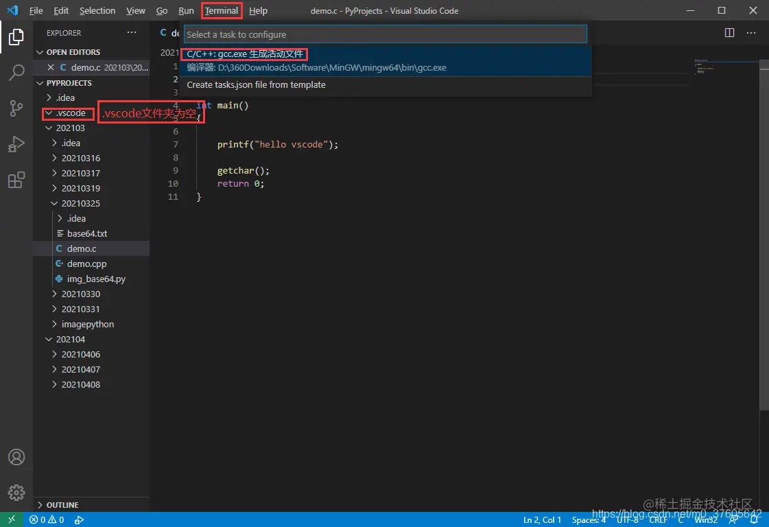Click the printf line in editor
Viewport: 769px width, 527px height.
tap(278, 145)
